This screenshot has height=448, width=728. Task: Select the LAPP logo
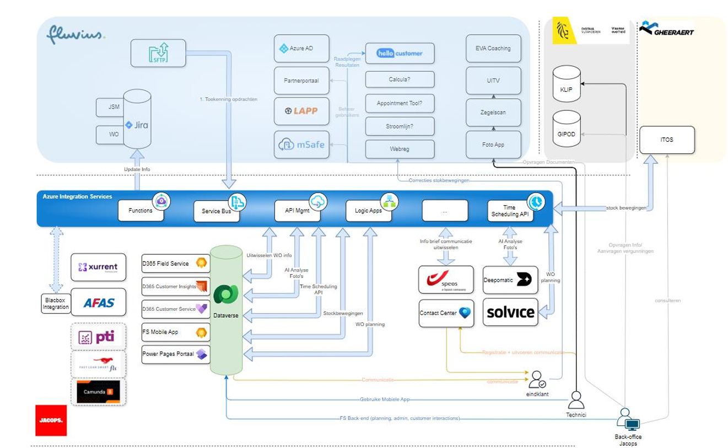click(x=301, y=111)
